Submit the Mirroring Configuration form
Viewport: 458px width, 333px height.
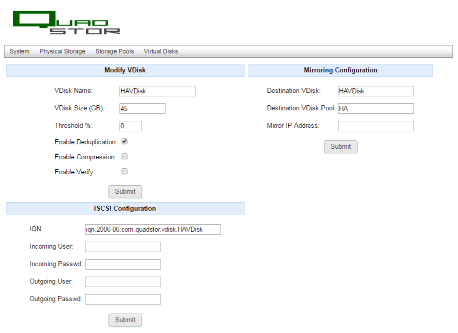[340, 147]
